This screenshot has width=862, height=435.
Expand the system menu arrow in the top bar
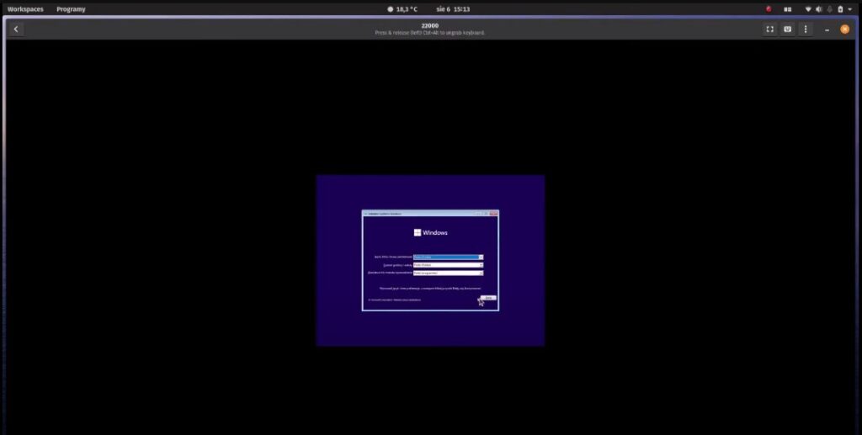click(850, 9)
